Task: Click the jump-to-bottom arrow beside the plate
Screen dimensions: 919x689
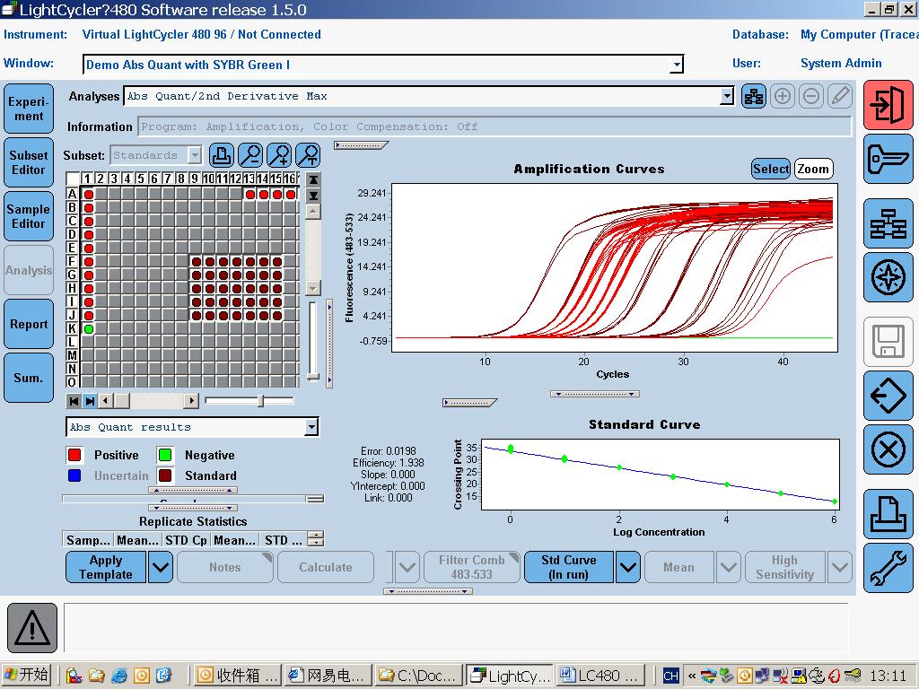Action: (x=313, y=195)
